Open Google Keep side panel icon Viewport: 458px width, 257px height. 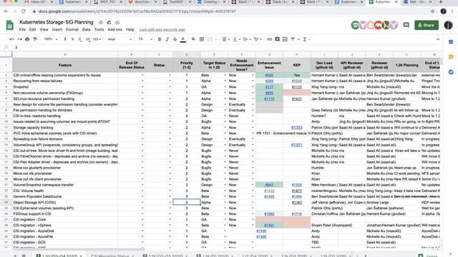pyautogui.click(x=451, y=57)
